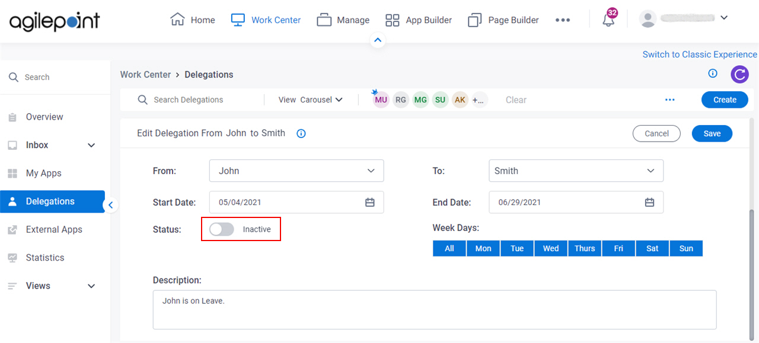Click the Create button
Screen dimensions: 759x343
click(x=725, y=100)
